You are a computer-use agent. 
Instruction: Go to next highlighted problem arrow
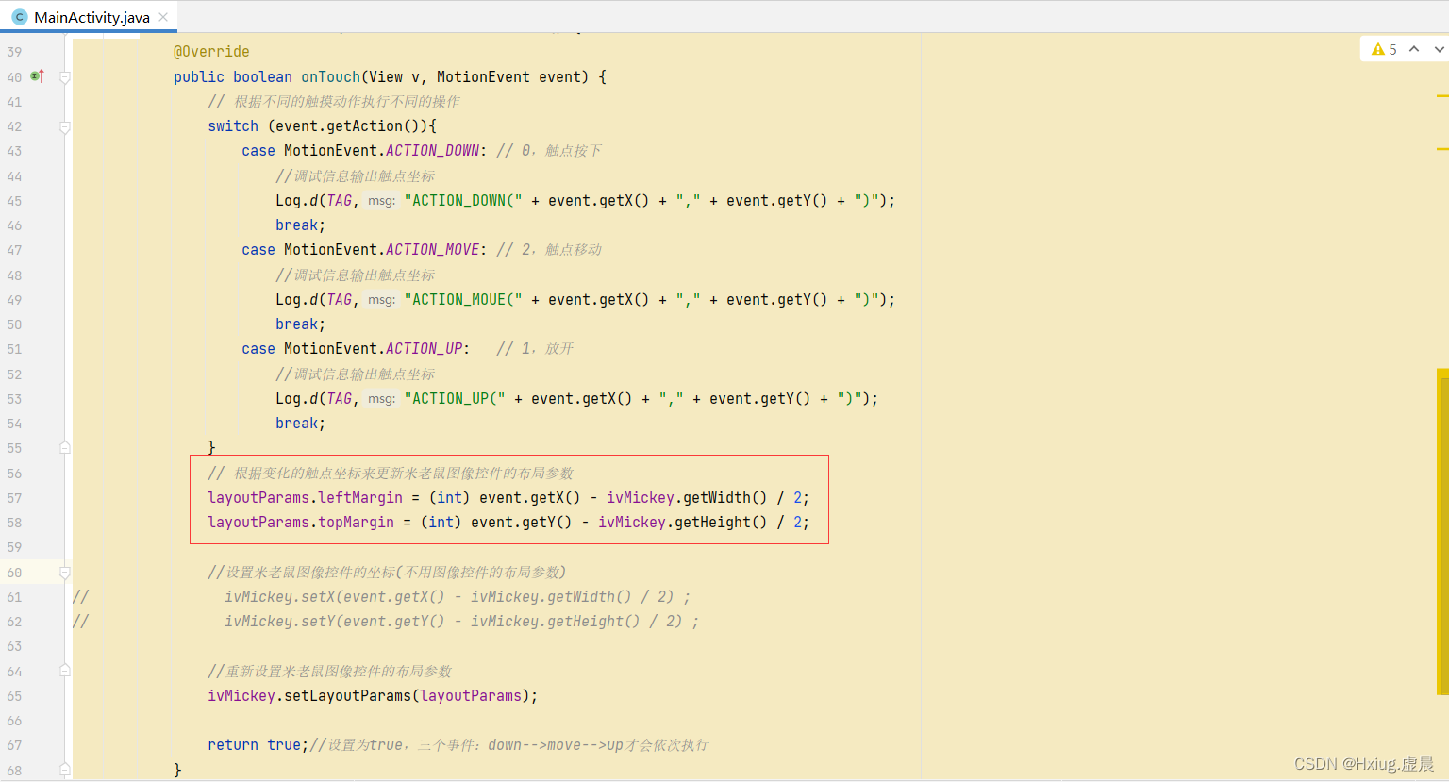pyautogui.click(x=1439, y=49)
